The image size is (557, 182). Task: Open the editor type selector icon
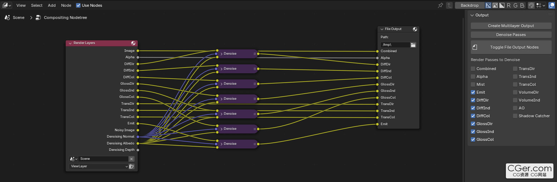(6, 5)
